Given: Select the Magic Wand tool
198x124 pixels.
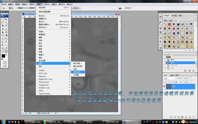Looking at the screenshot, I should [6, 22].
